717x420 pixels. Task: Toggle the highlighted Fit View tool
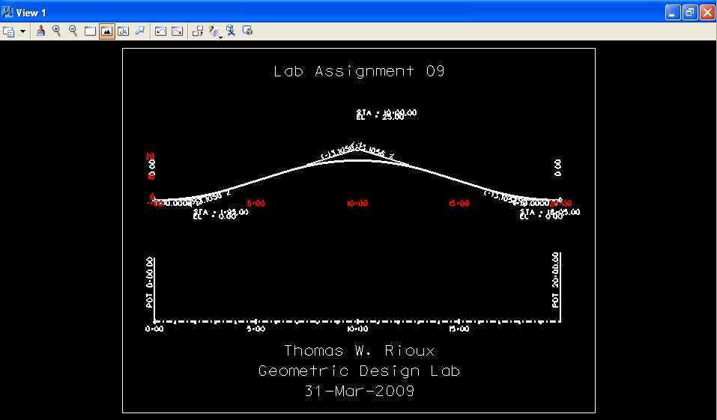point(107,31)
